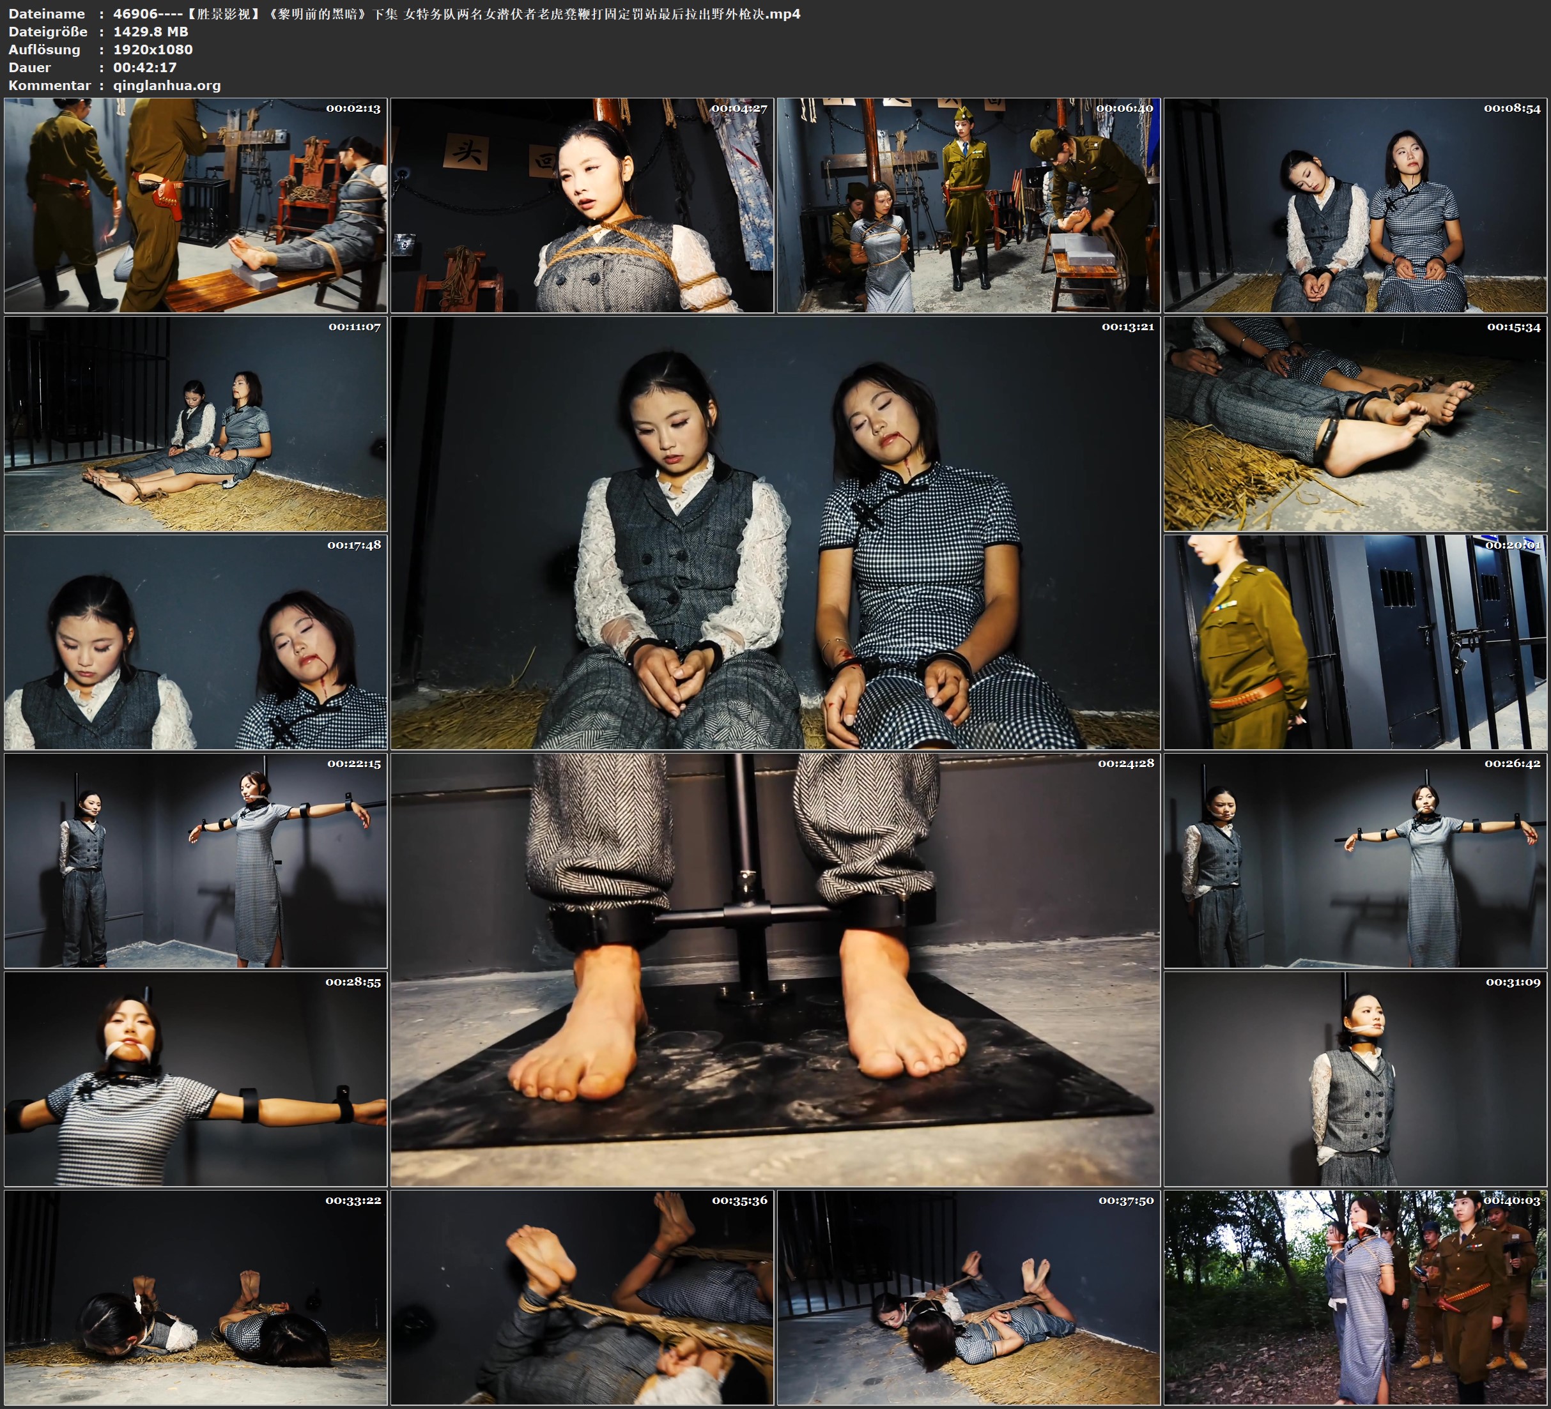Click the 00:42:17 duration value

coord(144,68)
